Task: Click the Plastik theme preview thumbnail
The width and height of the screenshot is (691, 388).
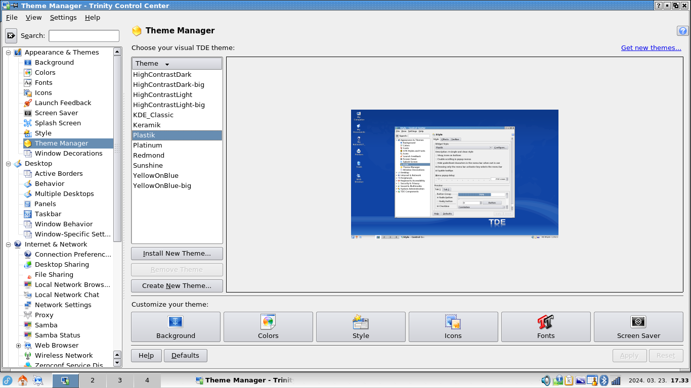Action: point(454,174)
